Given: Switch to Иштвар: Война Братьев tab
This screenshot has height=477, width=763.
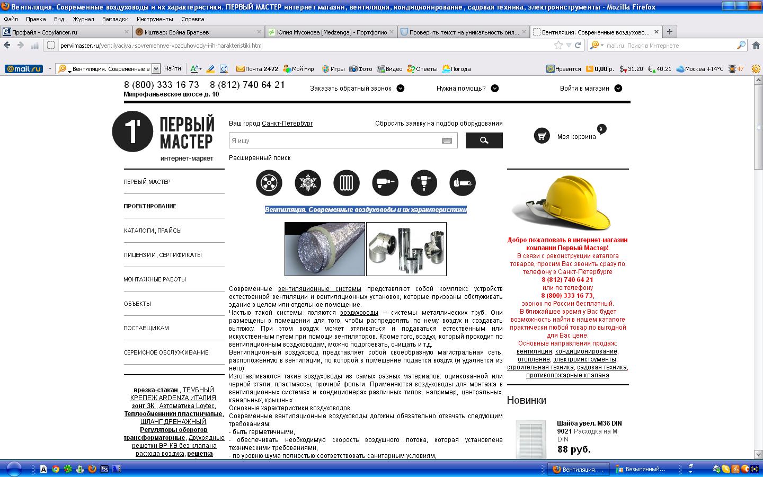Looking at the screenshot, I should pos(198,32).
